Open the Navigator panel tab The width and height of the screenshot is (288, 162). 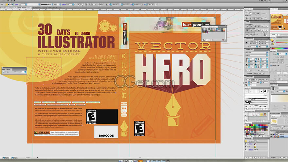point(274,9)
